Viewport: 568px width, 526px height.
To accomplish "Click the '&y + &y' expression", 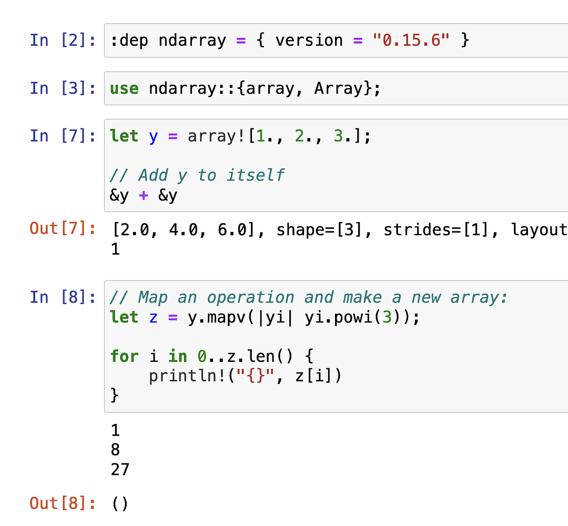I will click(143, 195).
